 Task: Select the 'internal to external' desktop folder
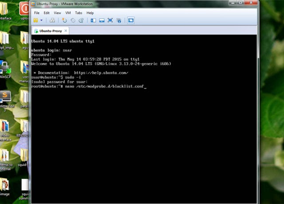(x=6, y=160)
